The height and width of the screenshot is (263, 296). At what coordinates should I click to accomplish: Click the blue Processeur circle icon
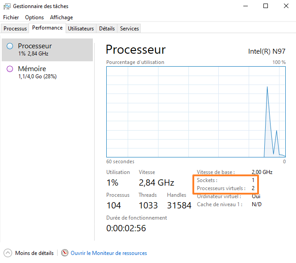[10, 46]
